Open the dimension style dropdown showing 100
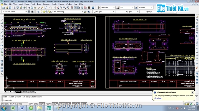 tap(127, 8)
